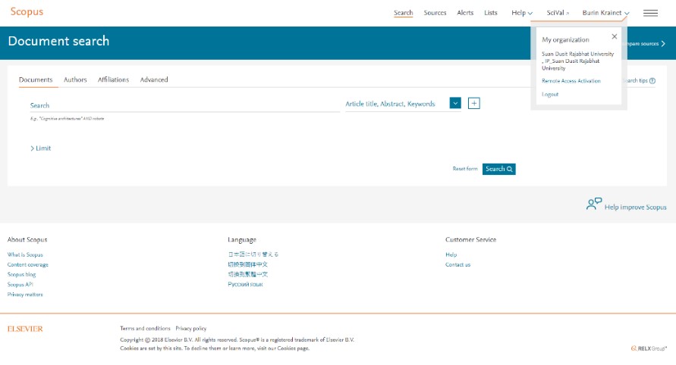Add a search field with plus icon
The width and height of the screenshot is (676, 365).
[473, 103]
